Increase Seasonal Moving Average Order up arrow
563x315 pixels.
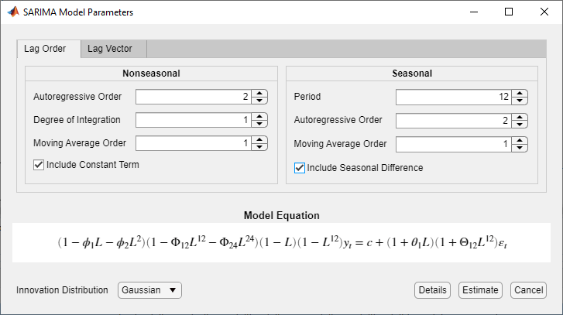[520, 140]
